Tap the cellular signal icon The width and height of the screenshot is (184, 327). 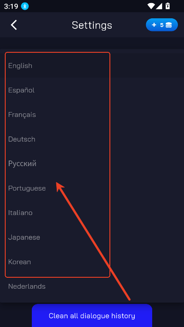[x=159, y=6]
